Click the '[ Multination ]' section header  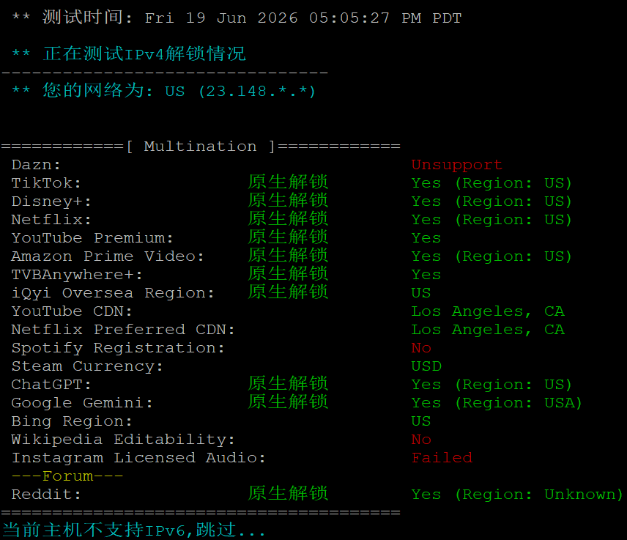201,147
